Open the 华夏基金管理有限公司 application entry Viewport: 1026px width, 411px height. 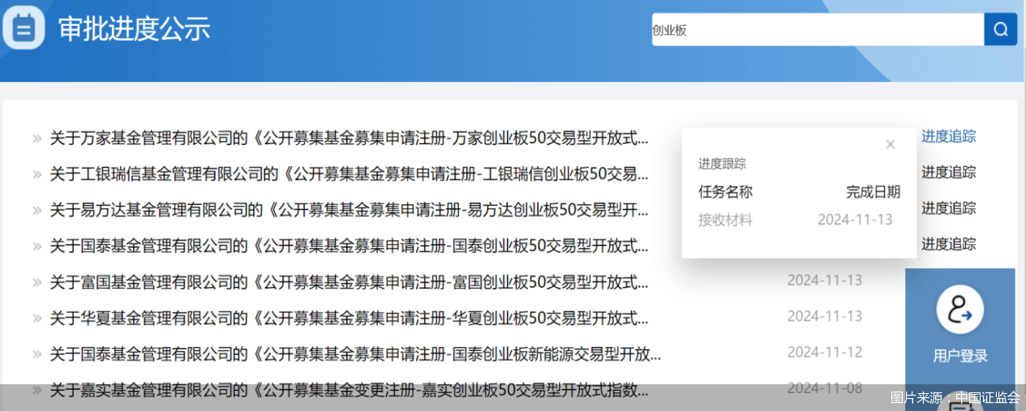tap(349, 318)
